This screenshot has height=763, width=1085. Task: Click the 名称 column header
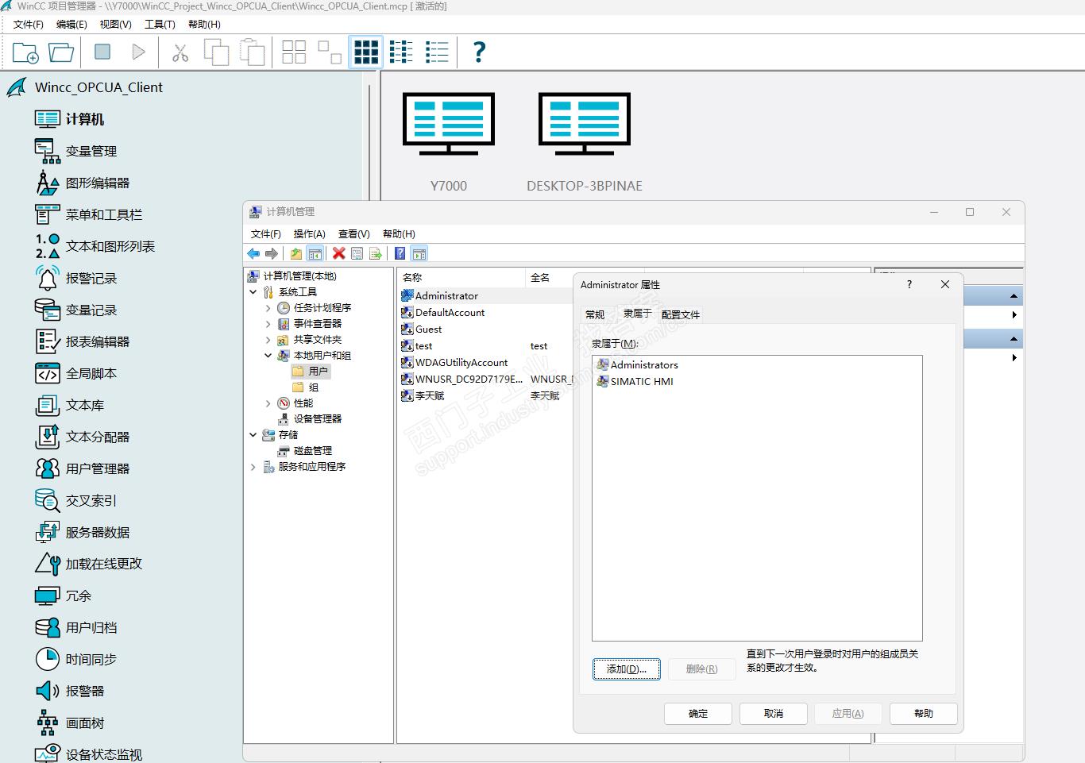tap(461, 277)
